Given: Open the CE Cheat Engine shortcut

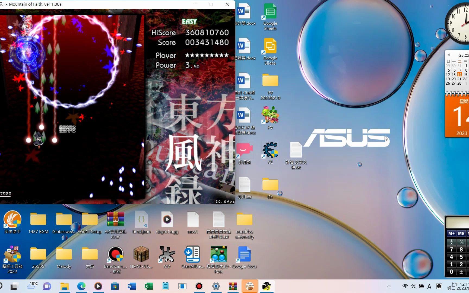Looking at the screenshot, I should (270, 152).
